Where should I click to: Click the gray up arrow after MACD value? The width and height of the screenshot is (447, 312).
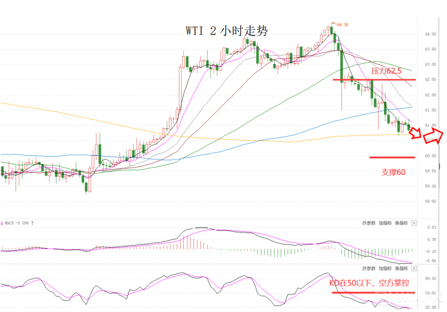[x=32, y=223]
